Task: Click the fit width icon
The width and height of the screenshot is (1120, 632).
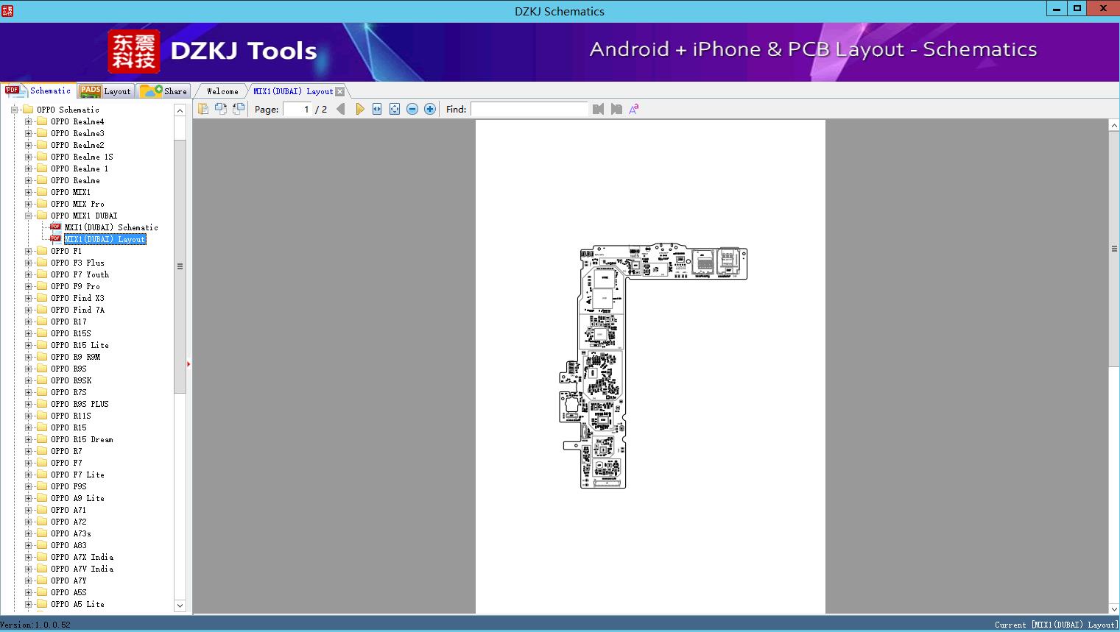Action: (377, 109)
